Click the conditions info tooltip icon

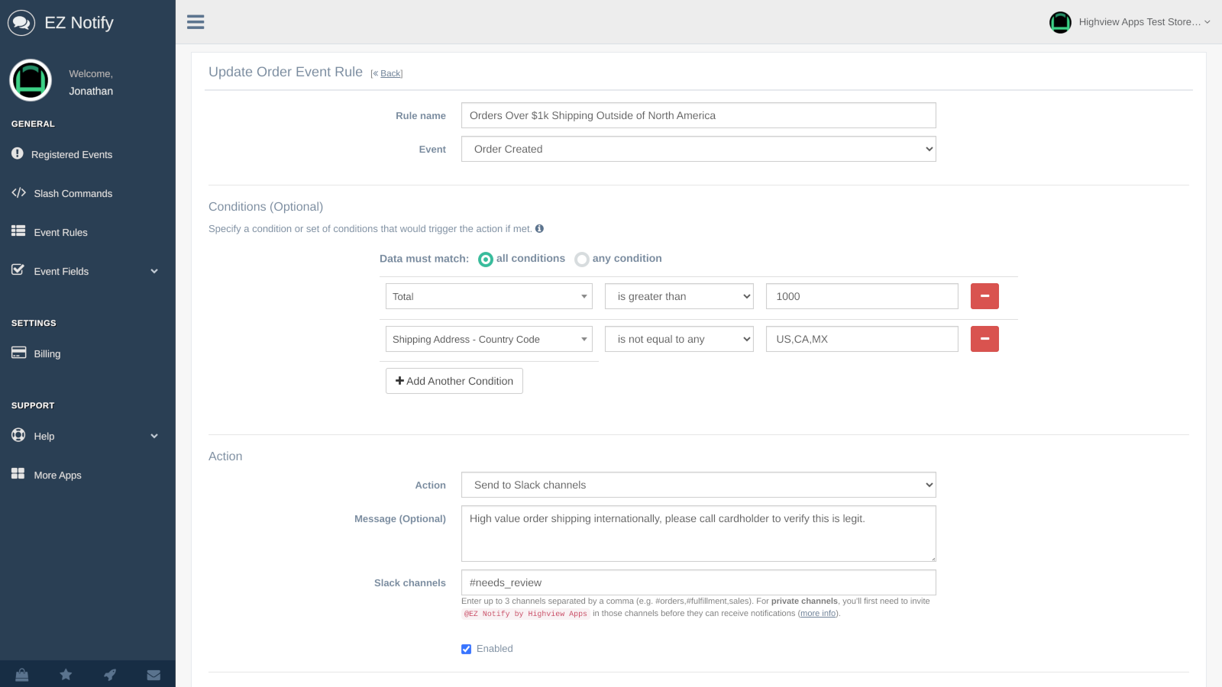tap(540, 228)
